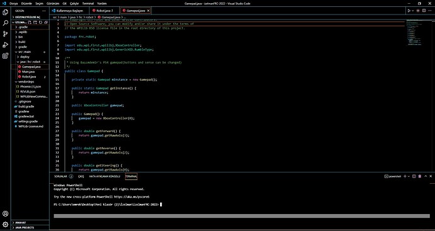Screen dimensions: 435x231
Task: Close the terminal panel
Action: point(431,176)
